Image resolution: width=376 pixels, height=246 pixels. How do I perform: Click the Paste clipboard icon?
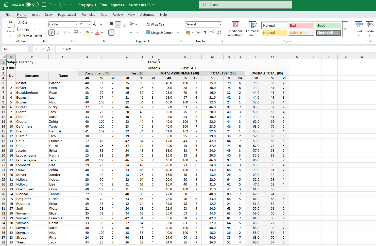pyautogui.click(x=10, y=25)
